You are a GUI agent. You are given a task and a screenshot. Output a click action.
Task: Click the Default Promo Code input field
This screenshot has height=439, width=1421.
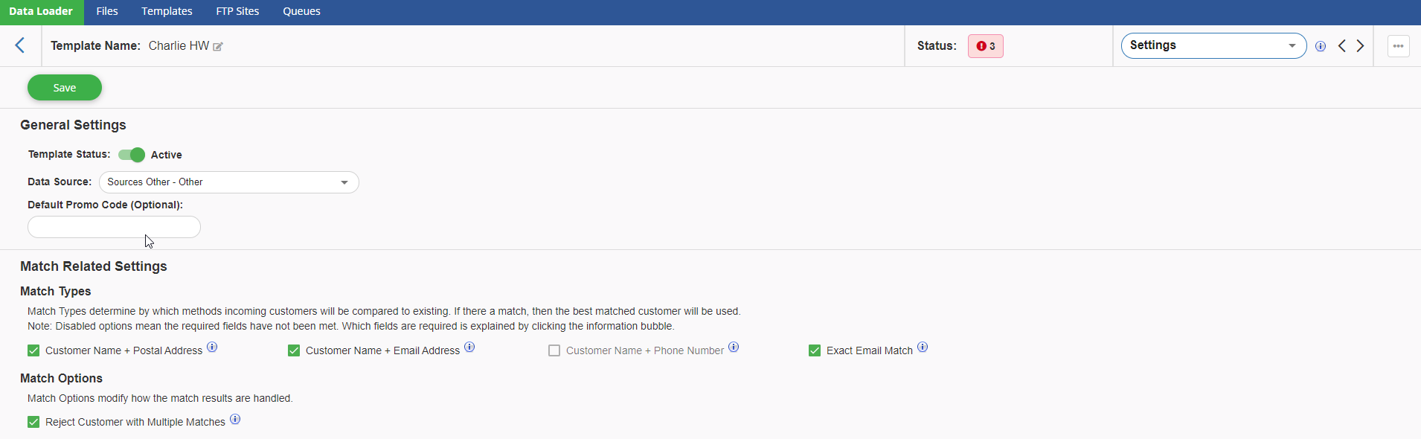coord(114,227)
